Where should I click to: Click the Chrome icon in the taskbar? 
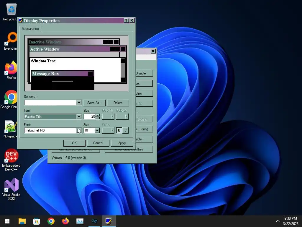click(x=51, y=221)
